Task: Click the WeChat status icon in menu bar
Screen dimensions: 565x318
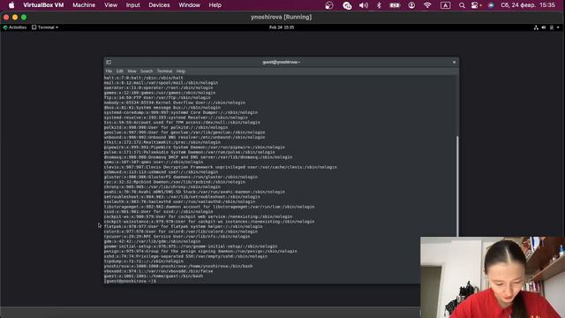Action: tap(347, 5)
